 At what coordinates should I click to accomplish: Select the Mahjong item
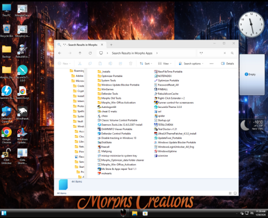[105, 151]
